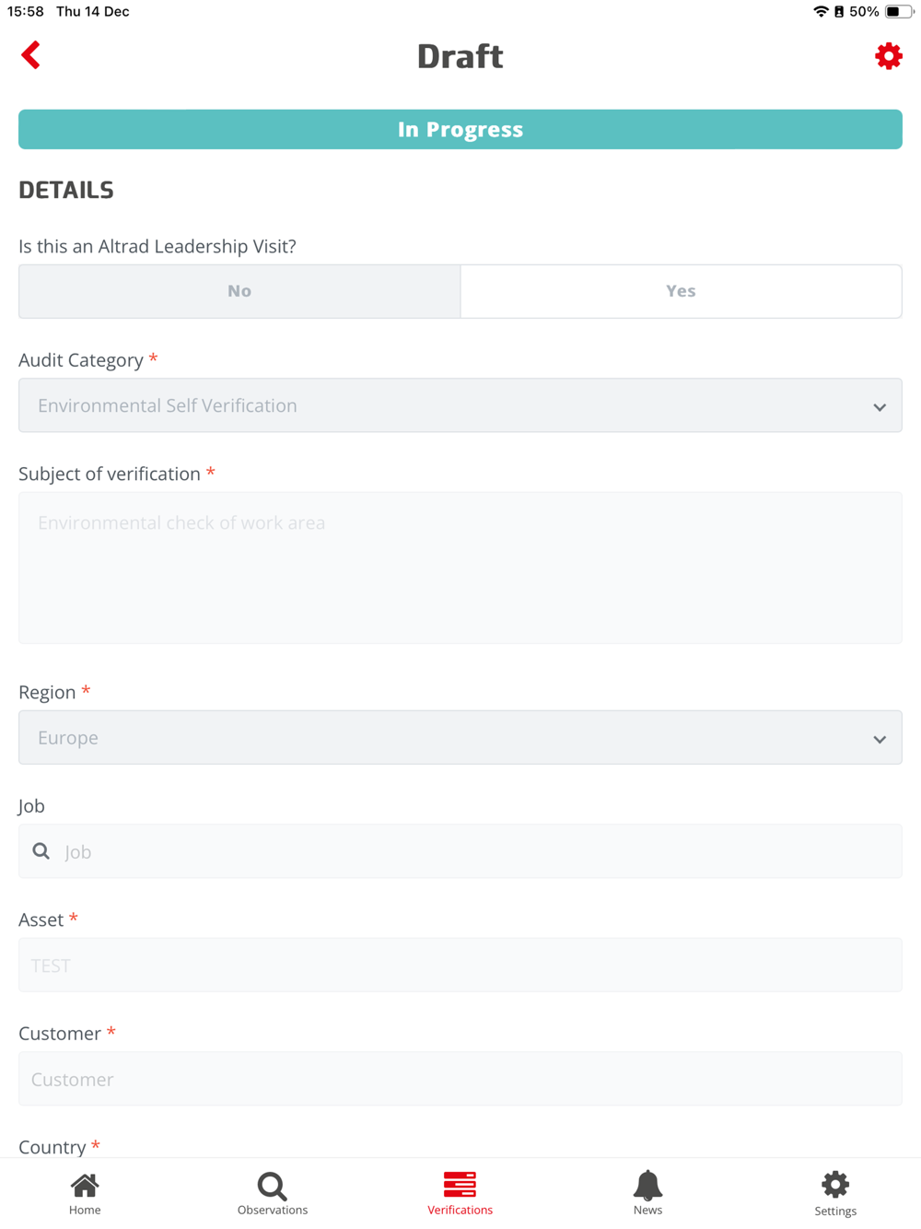Click the Subject of verification text area
The width and height of the screenshot is (921, 1229).
[x=460, y=568]
